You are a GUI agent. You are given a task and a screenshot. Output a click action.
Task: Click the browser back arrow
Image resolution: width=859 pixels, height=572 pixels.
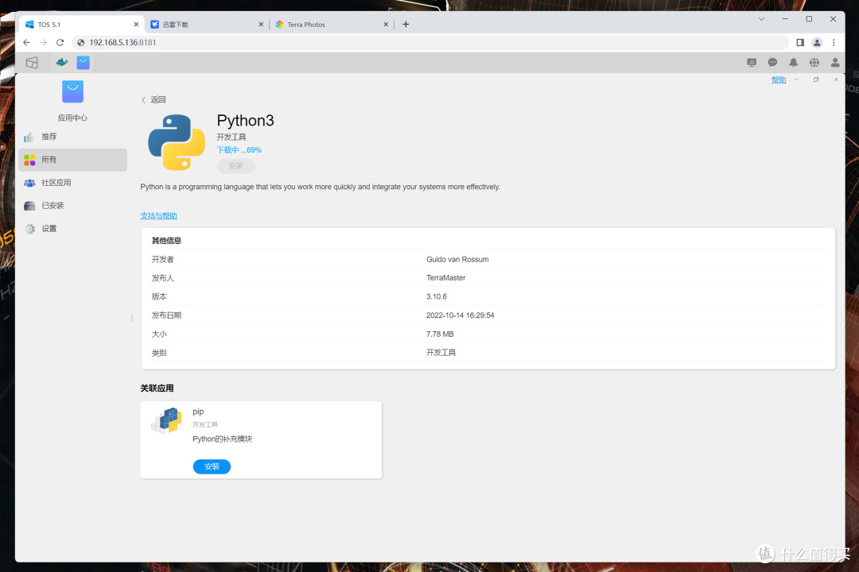coord(26,42)
